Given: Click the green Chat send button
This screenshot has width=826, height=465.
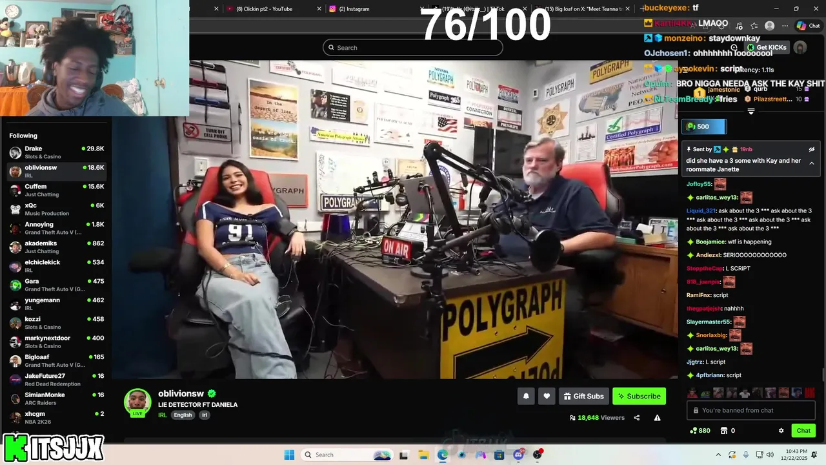Looking at the screenshot, I should click(x=803, y=431).
